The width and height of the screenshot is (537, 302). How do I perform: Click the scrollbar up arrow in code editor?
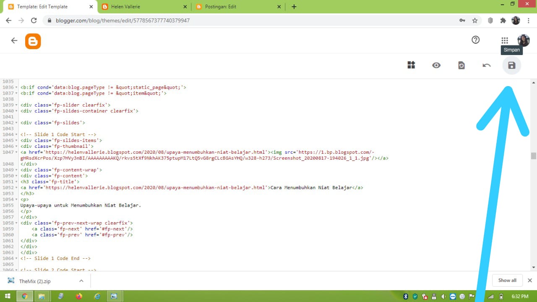click(534, 82)
